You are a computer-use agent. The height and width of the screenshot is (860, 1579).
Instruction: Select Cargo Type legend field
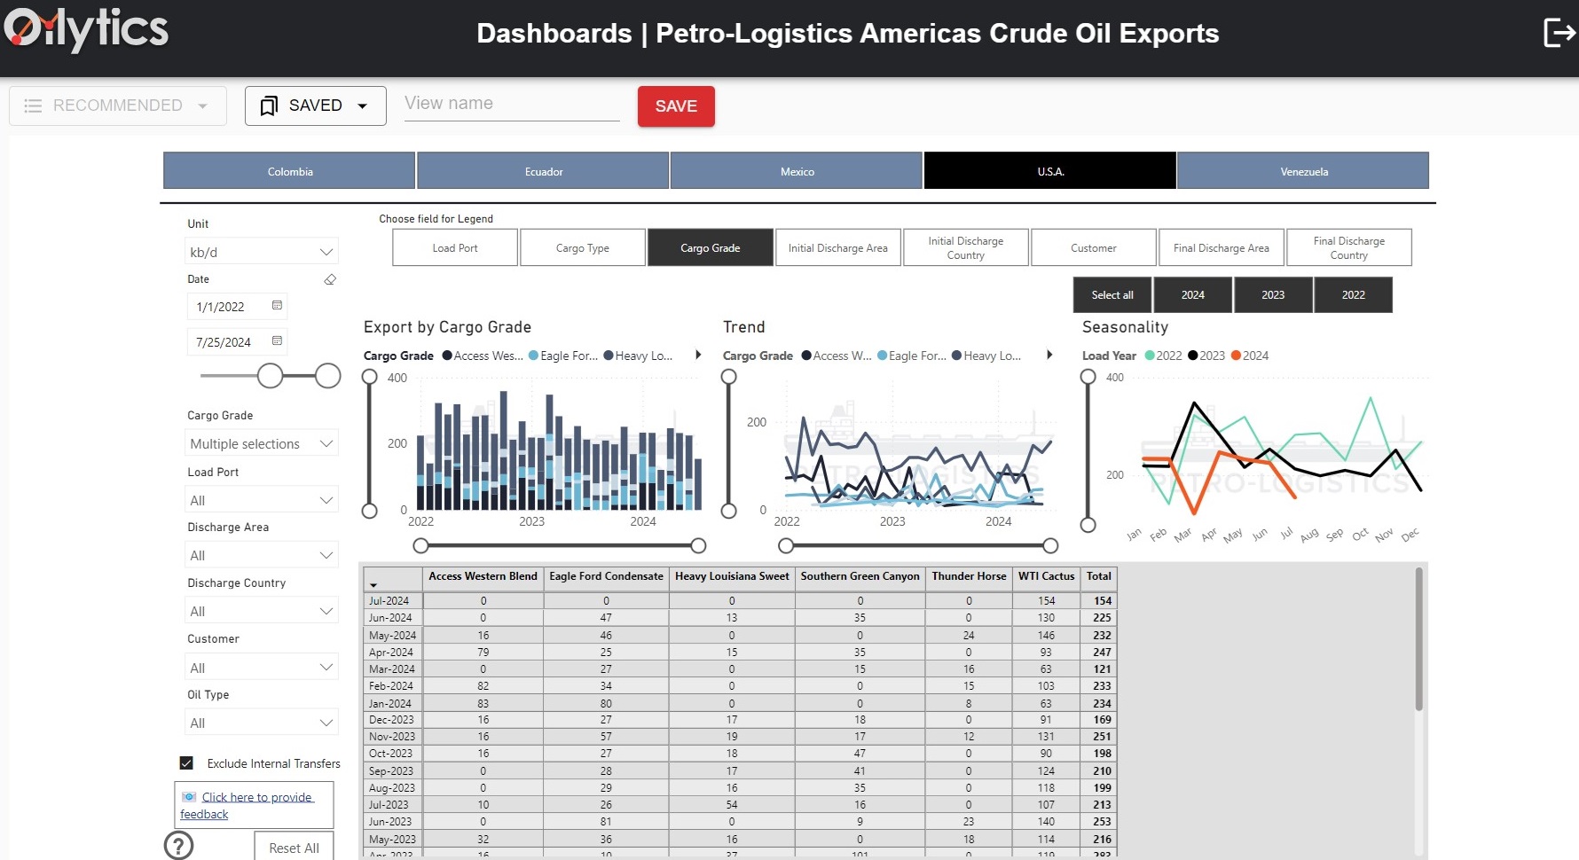(x=583, y=247)
